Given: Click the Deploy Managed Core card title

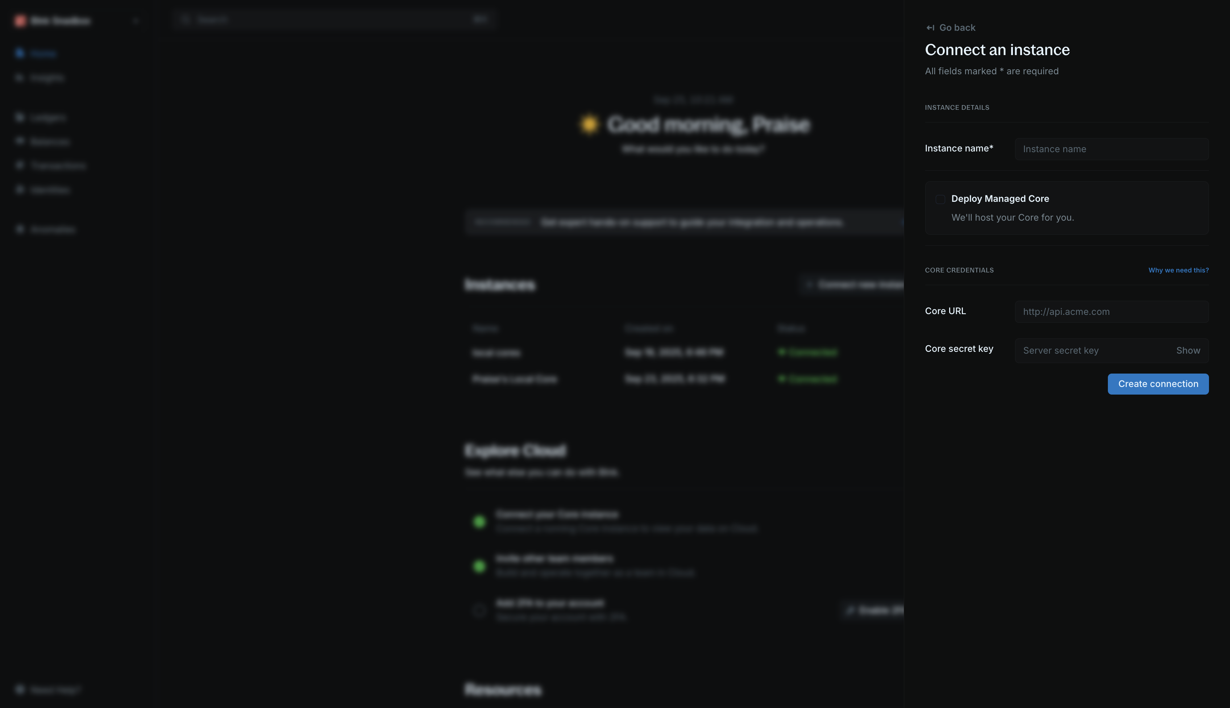Looking at the screenshot, I should point(1000,199).
